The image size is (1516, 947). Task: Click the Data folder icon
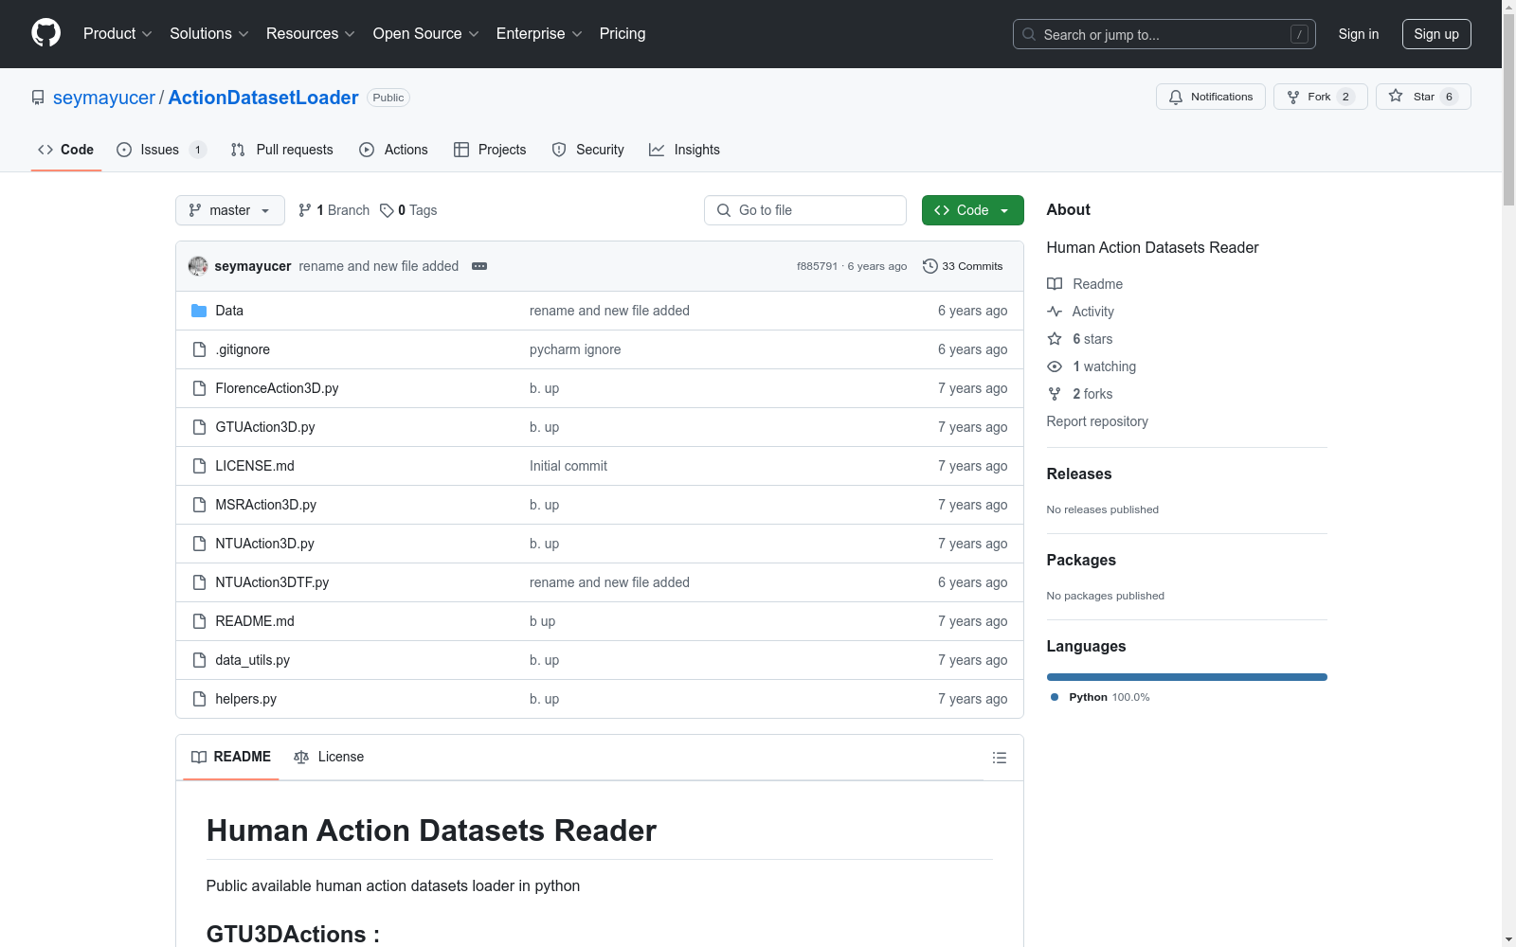(x=199, y=311)
